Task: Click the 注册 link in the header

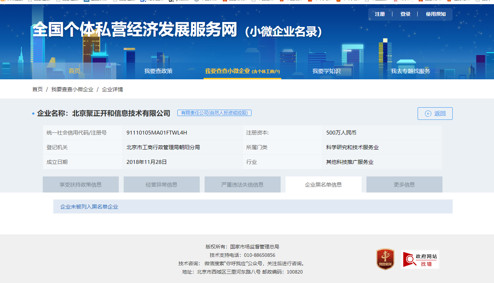Action: [x=380, y=14]
